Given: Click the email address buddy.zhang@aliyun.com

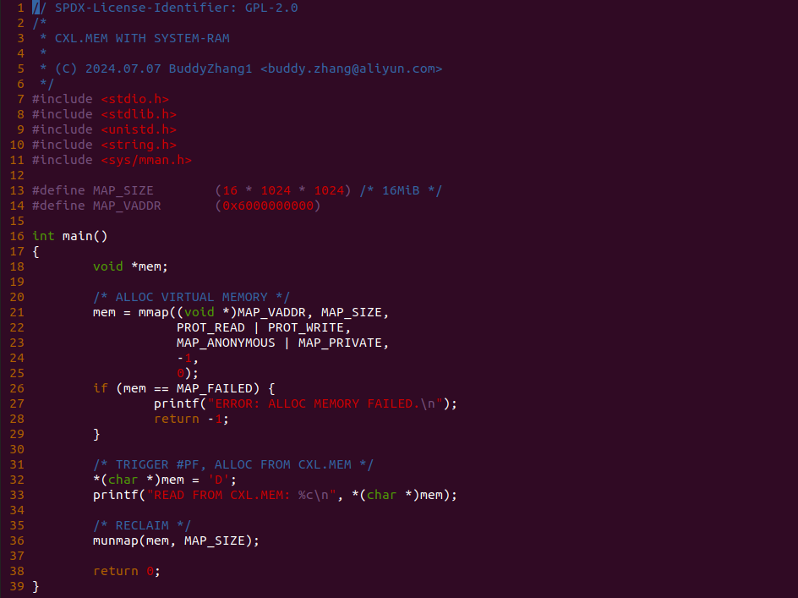Looking at the screenshot, I should 351,69.
